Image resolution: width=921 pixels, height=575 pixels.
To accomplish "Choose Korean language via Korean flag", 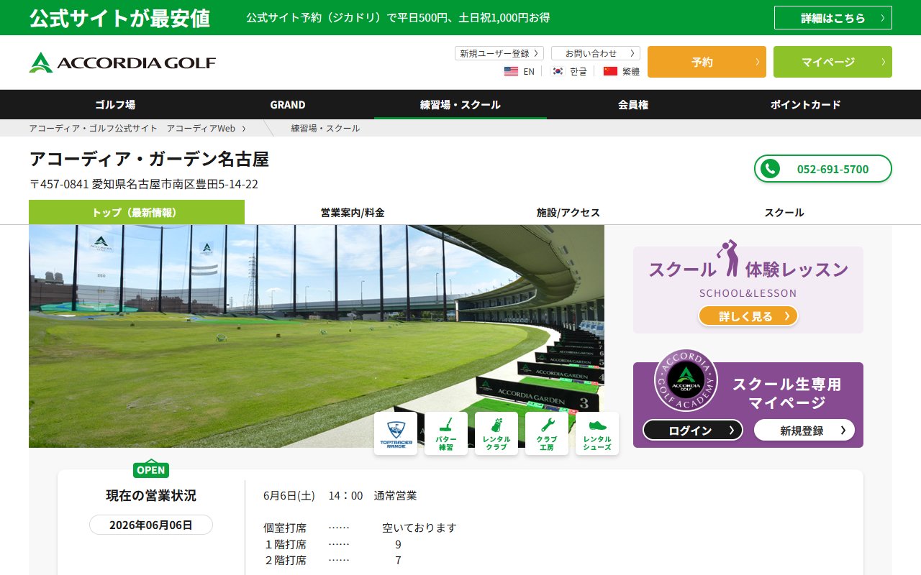I will click(x=569, y=71).
